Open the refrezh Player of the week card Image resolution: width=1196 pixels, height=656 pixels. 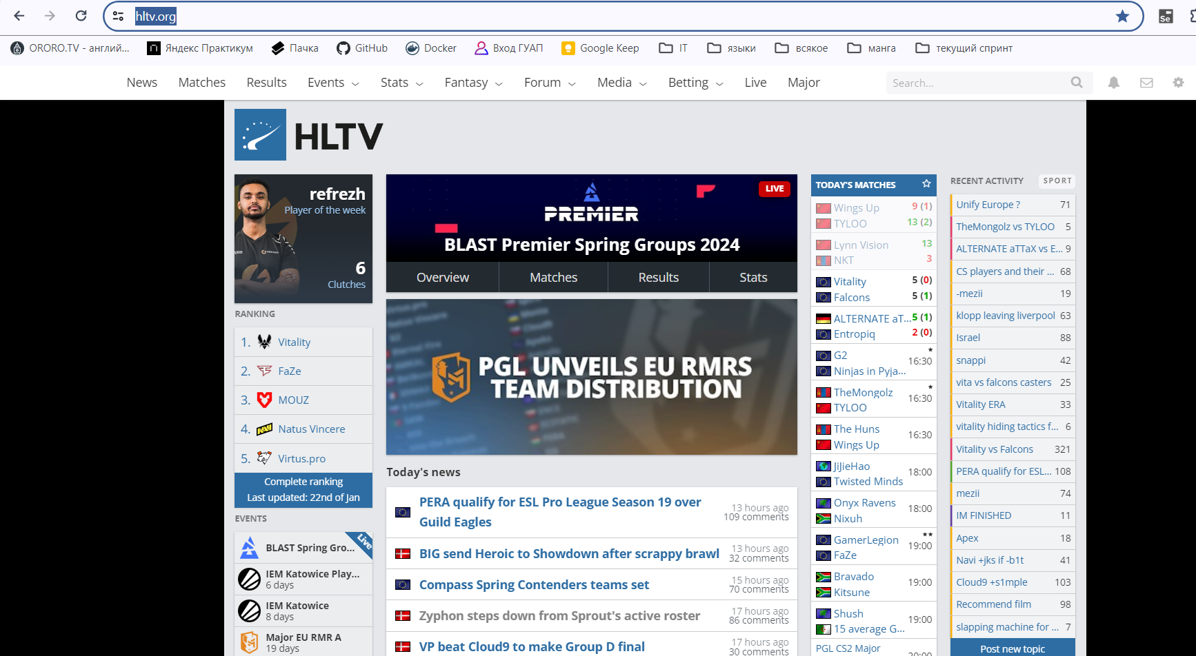pos(303,238)
